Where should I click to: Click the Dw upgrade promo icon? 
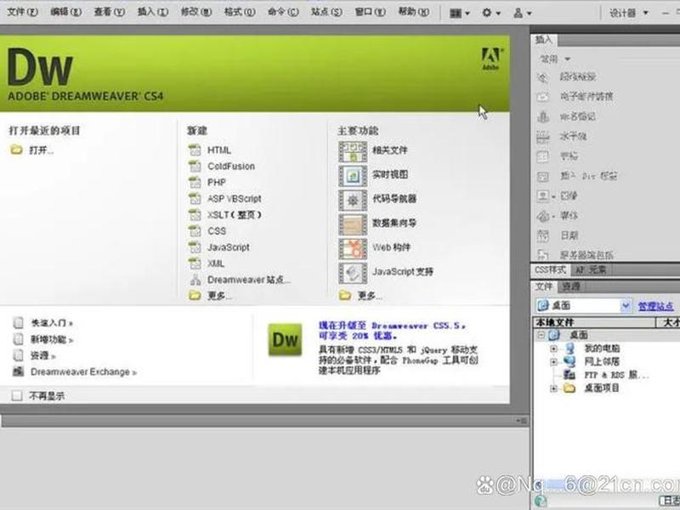point(285,339)
